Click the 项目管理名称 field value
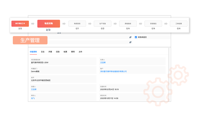 39,62
